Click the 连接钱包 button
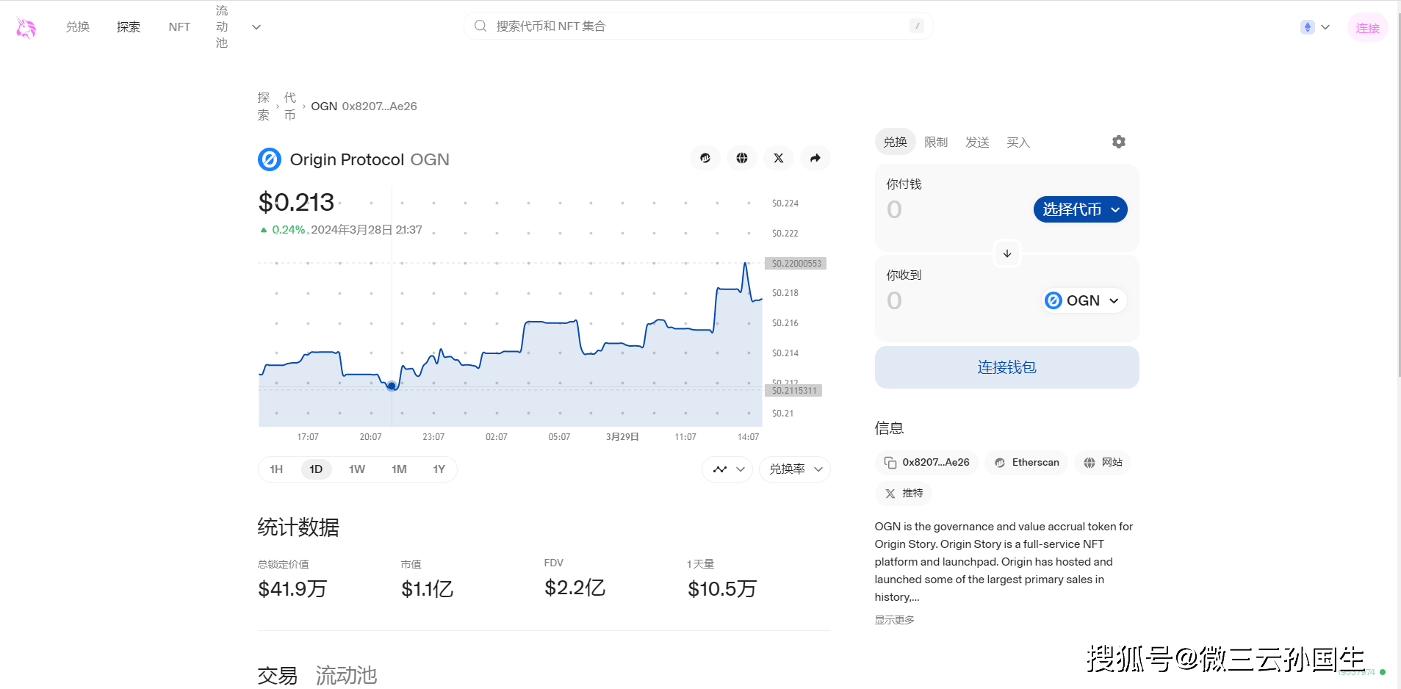The height and width of the screenshot is (689, 1401). pyautogui.click(x=1006, y=367)
